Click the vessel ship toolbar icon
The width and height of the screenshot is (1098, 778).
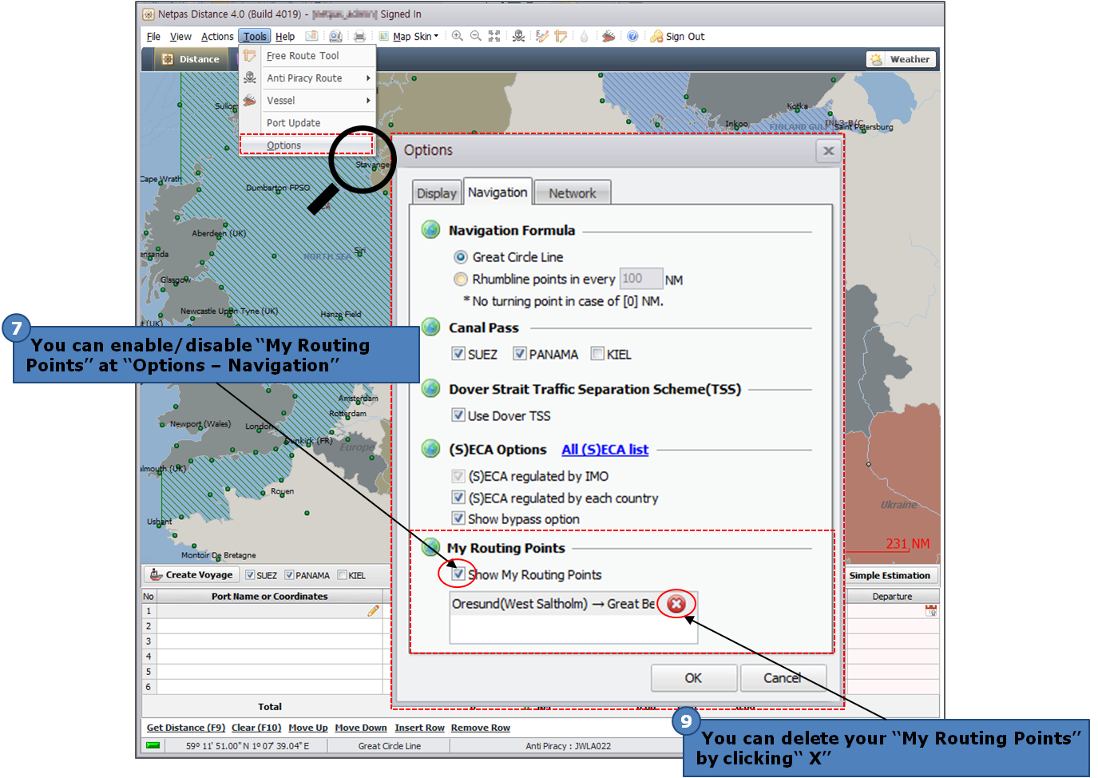(x=608, y=36)
